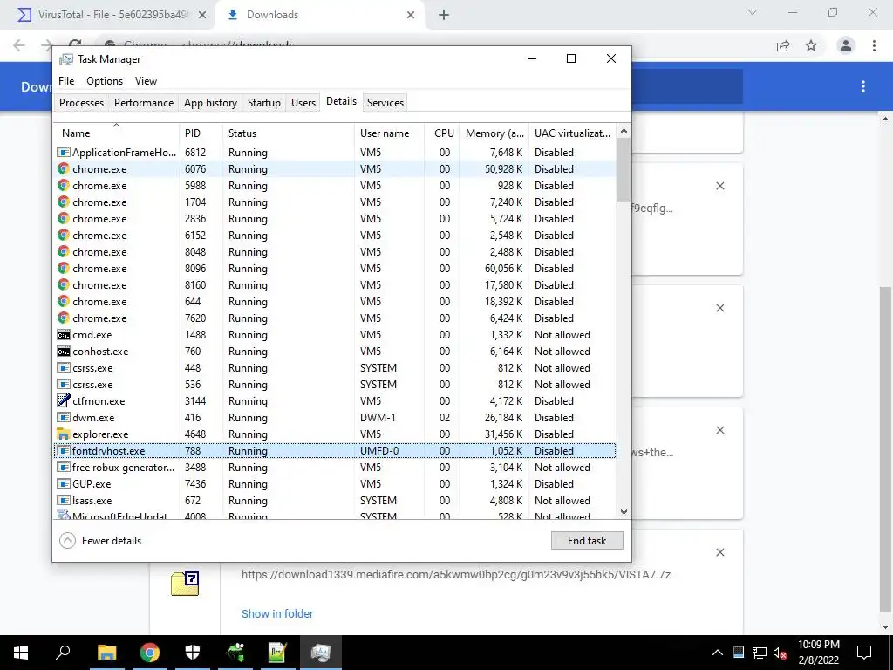The width and height of the screenshot is (893, 670).
Task: Open taskbar search magnifier
Action: [x=63, y=652]
